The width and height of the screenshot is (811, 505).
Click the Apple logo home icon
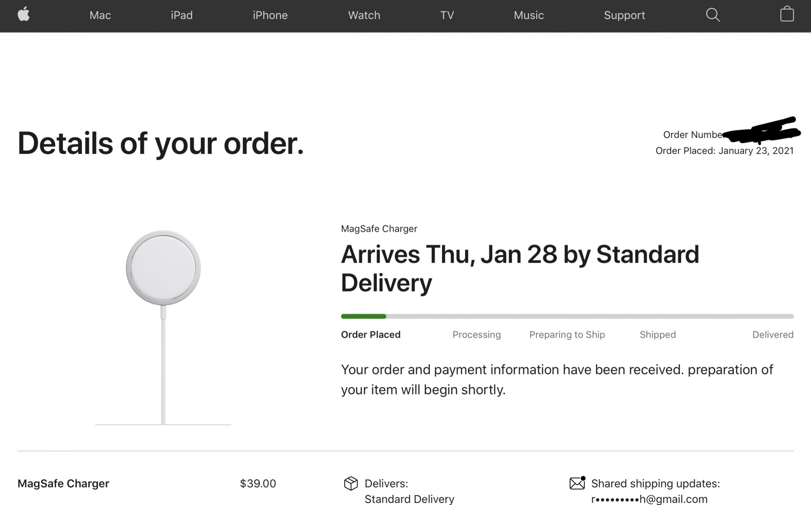[x=24, y=15]
